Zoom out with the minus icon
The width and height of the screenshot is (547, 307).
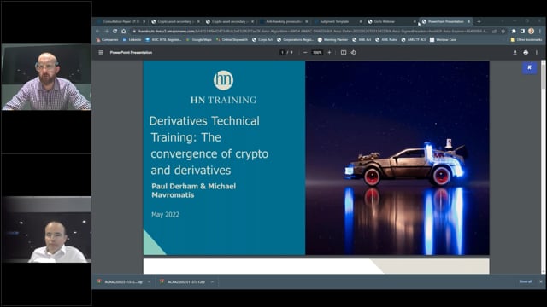tap(305, 53)
